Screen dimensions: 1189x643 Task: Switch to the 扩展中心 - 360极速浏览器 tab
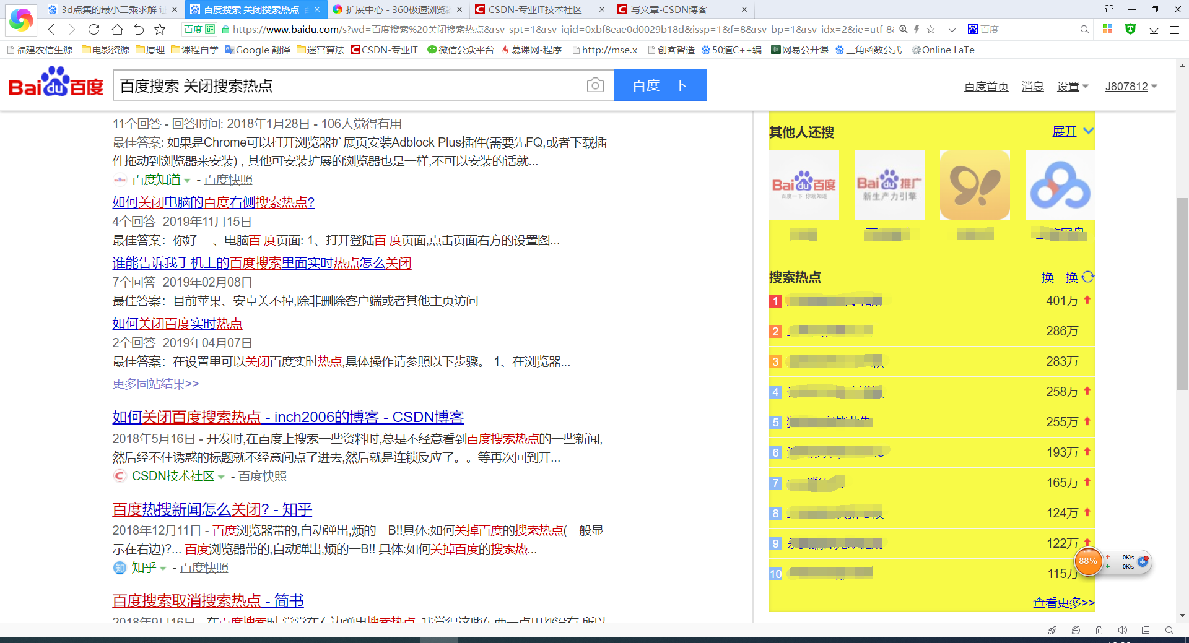(x=397, y=9)
